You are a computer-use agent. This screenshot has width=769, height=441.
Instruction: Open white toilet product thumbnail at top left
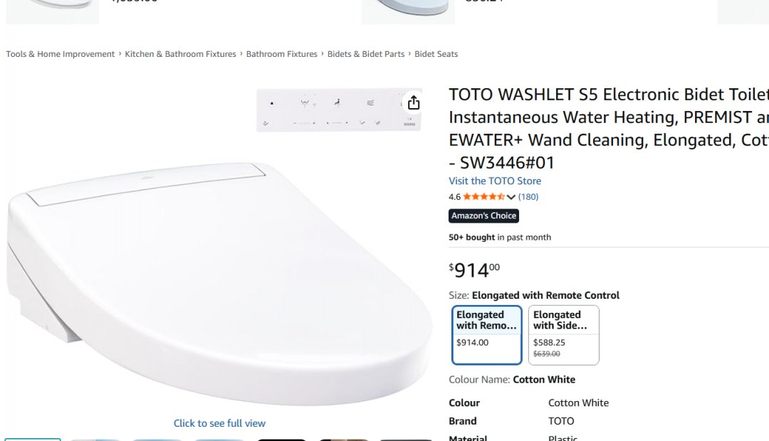point(53,11)
